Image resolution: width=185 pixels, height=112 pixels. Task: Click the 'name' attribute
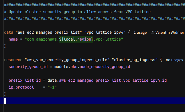click(13, 39)
